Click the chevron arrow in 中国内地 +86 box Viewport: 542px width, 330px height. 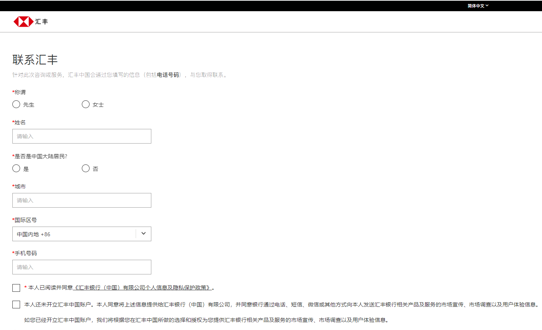pos(144,234)
